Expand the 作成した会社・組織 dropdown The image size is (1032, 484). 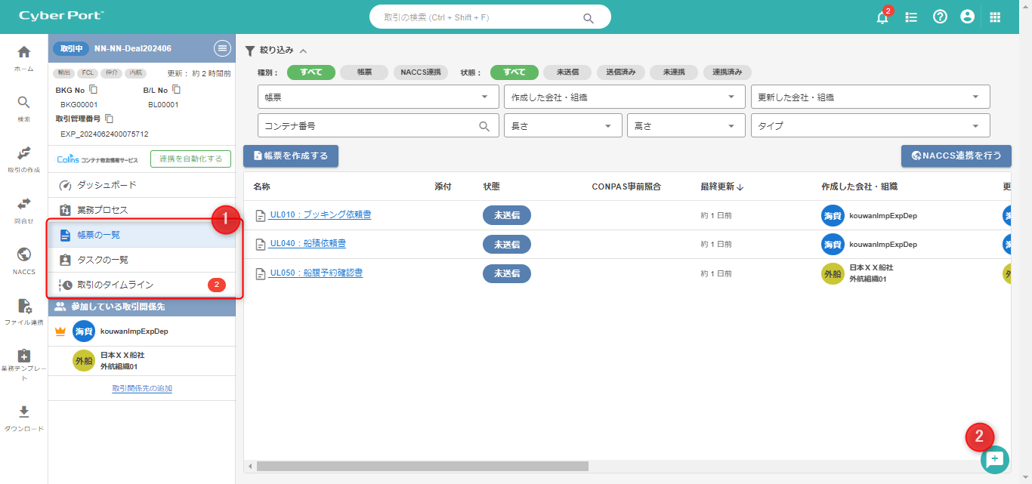coord(623,97)
